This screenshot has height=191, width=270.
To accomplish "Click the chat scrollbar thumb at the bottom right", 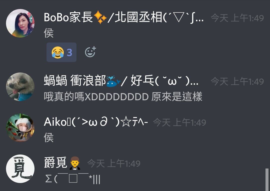I will 267,180.
